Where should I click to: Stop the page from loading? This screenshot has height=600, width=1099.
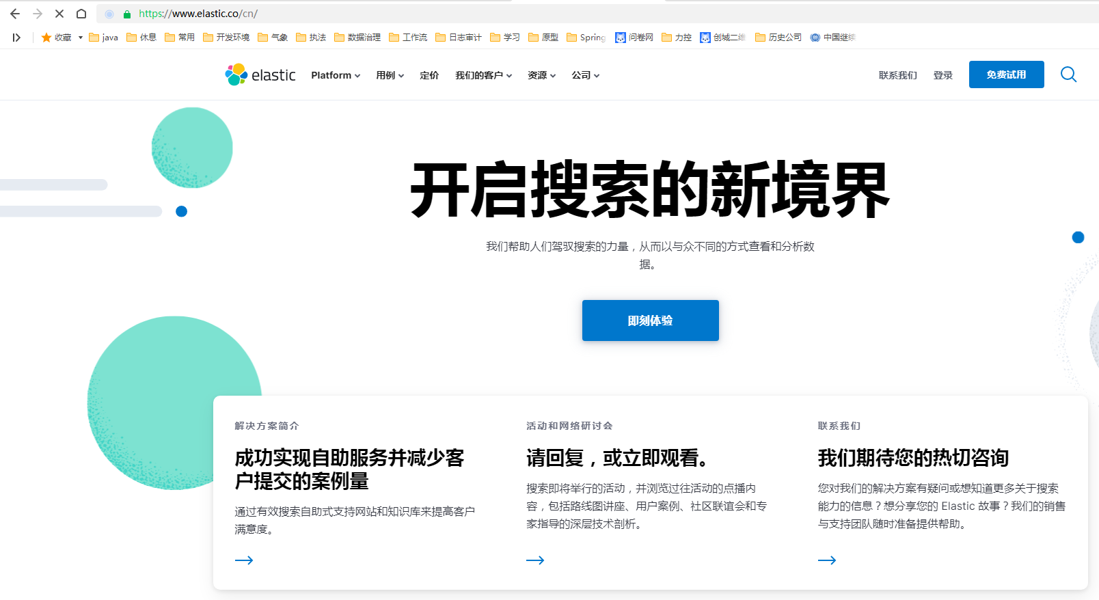tap(59, 14)
